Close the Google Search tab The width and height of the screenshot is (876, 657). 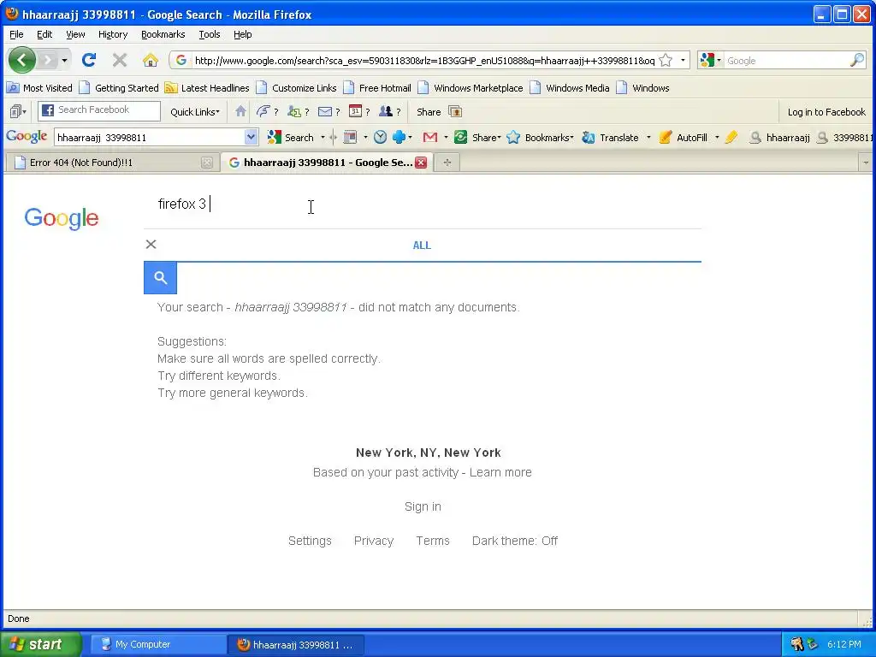click(x=421, y=163)
